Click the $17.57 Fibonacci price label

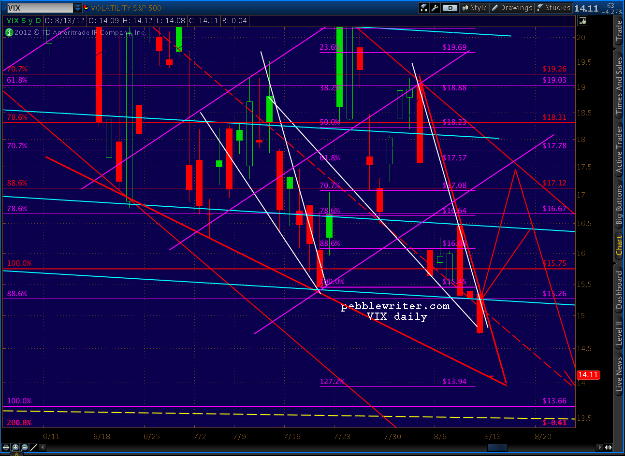coord(454,158)
